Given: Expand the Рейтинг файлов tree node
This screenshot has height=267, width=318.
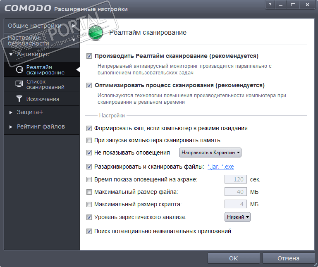Looking at the screenshot, I should (x=11, y=127).
